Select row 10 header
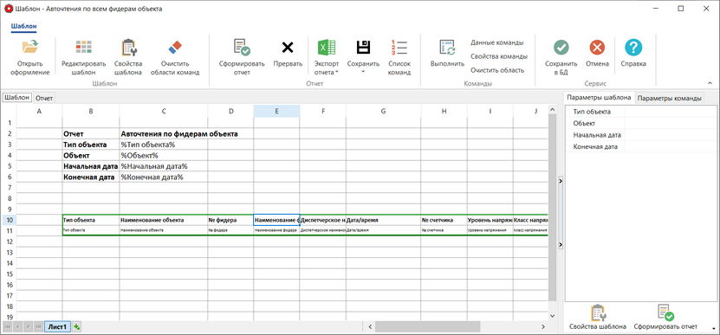The width and height of the screenshot is (720, 335). tap(9, 220)
